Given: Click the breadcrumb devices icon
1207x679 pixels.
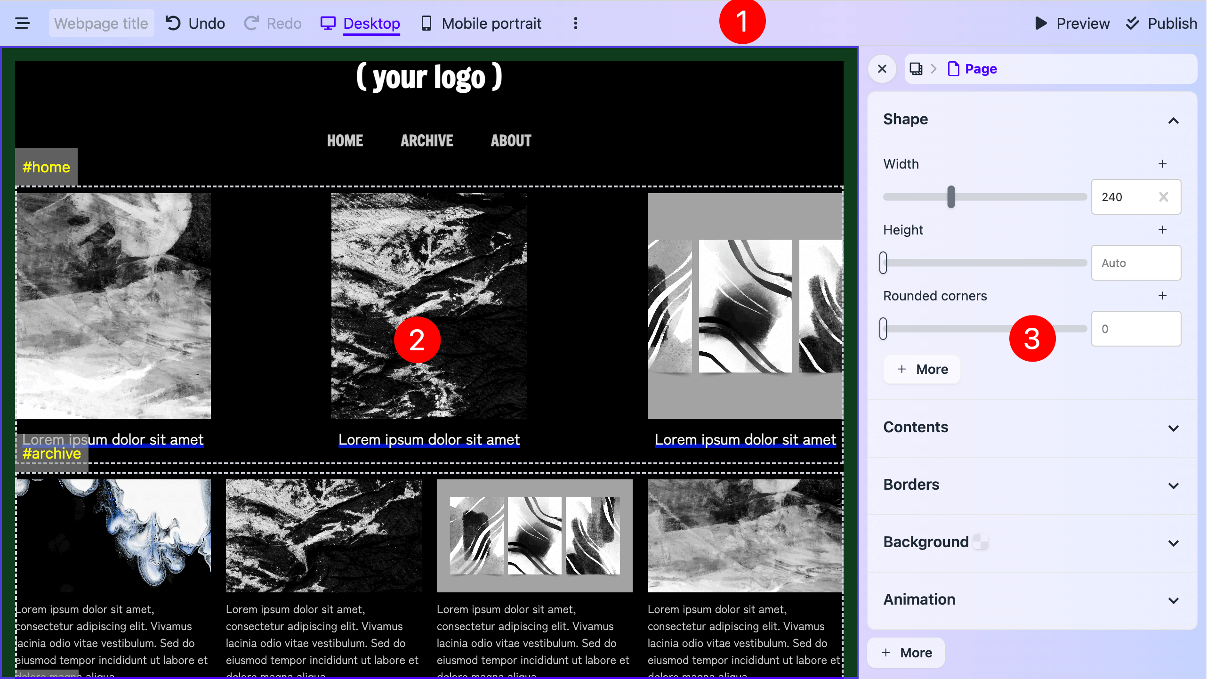Looking at the screenshot, I should (916, 69).
